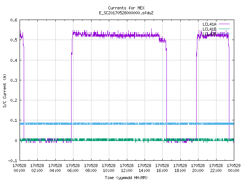Click the y-axis tick value 0
The height and width of the screenshot is (181, 241).
[x=16, y=141]
